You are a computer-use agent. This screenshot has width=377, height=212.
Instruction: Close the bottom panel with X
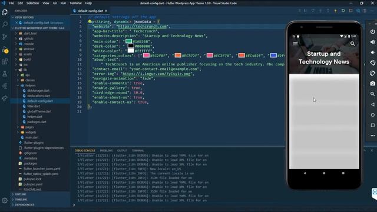(x=372, y=151)
